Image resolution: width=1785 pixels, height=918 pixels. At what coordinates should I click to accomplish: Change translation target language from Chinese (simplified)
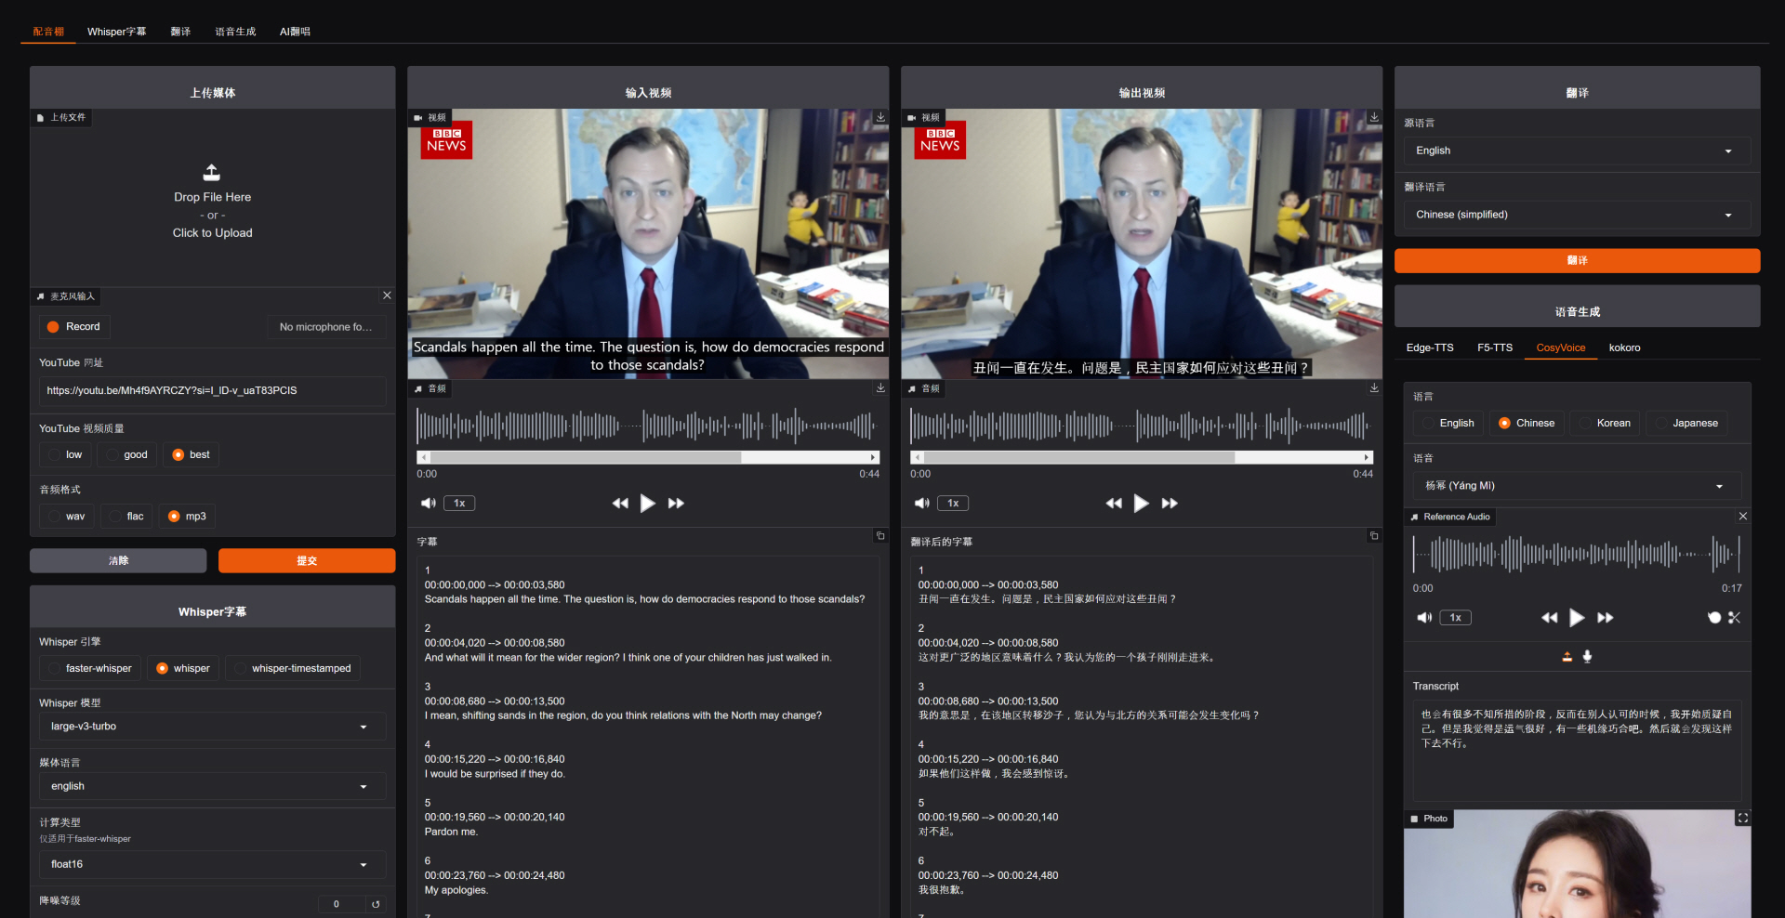(x=1575, y=214)
